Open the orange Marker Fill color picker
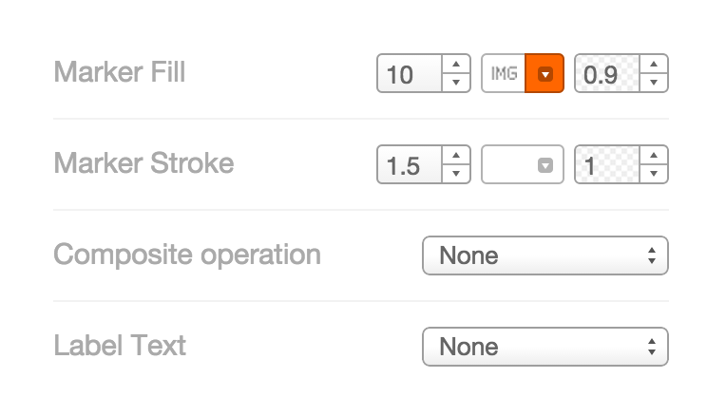Viewport: 707px width, 416px height. click(545, 73)
